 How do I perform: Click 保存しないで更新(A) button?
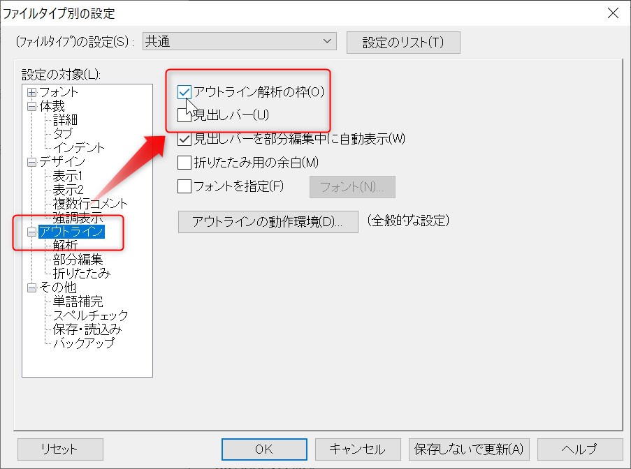pyautogui.click(x=469, y=449)
